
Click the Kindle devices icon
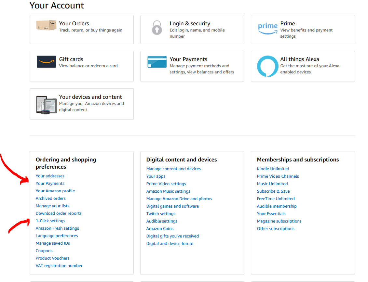pyautogui.click(x=46, y=105)
